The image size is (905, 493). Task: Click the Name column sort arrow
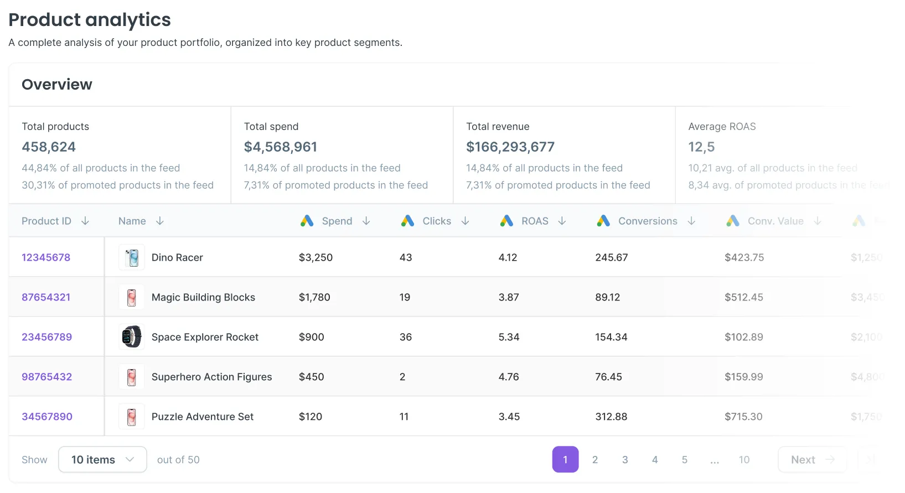pyautogui.click(x=160, y=221)
